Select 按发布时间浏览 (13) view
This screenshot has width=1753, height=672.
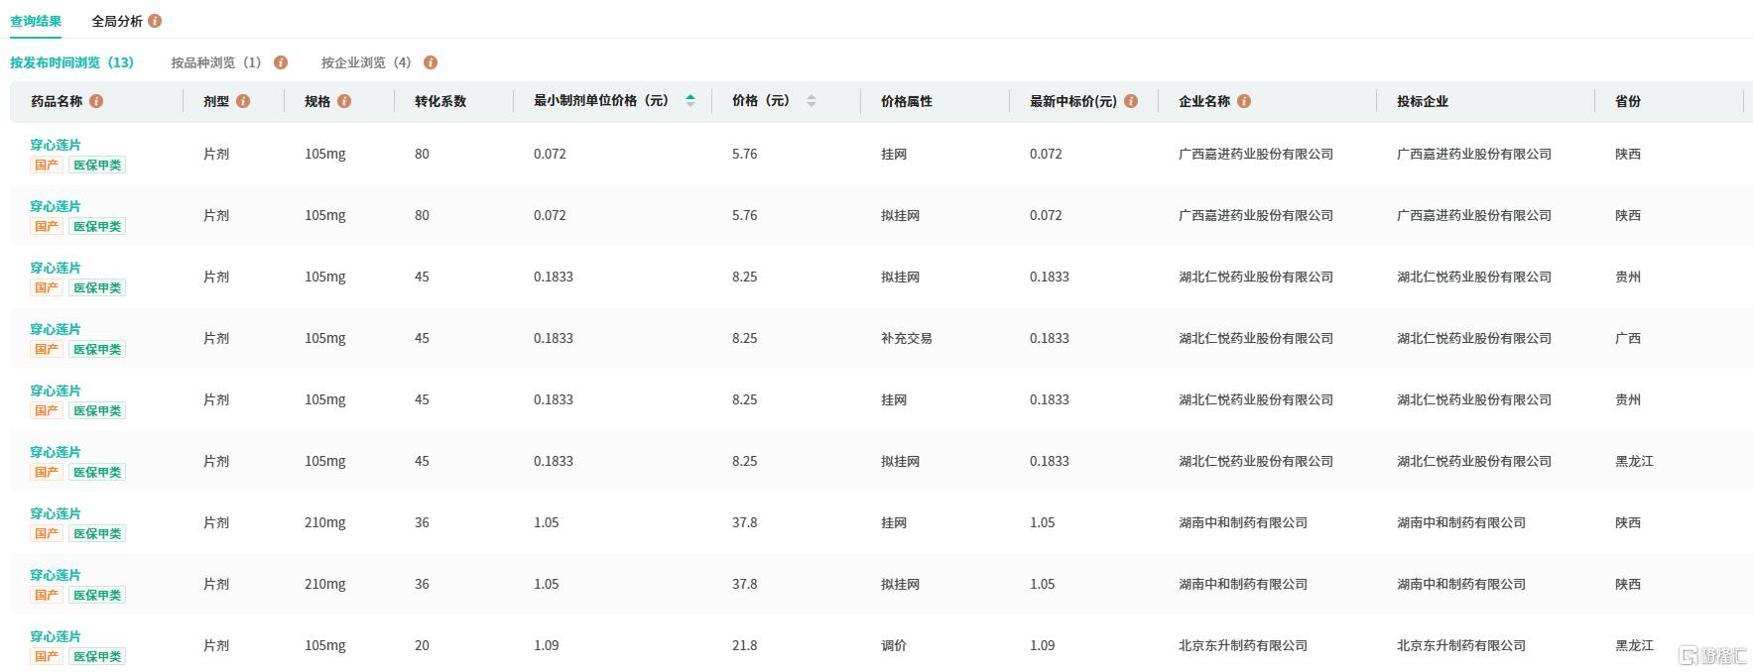(71, 62)
